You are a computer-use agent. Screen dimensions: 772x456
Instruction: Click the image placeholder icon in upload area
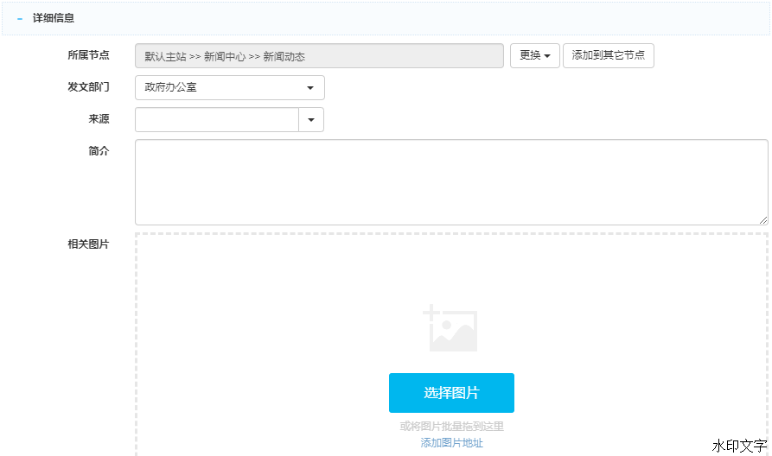pos(450,328)
